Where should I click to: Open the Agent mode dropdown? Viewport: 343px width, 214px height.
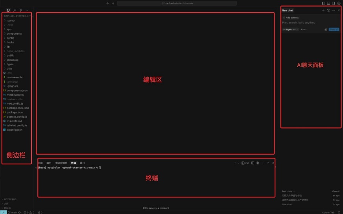pos(290,30)
